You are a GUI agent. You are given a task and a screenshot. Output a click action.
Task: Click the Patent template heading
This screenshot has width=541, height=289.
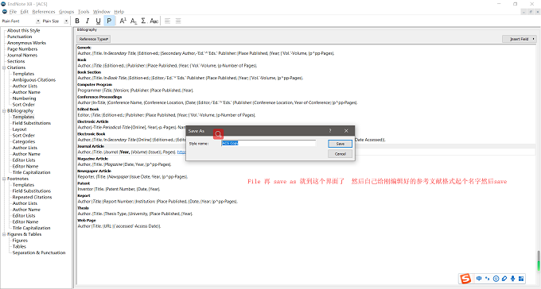coord(84,183)
